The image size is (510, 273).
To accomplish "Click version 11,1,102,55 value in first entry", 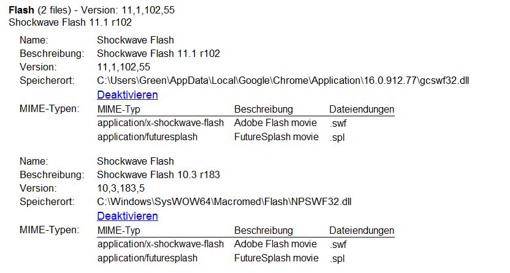I will pos(124,67).
